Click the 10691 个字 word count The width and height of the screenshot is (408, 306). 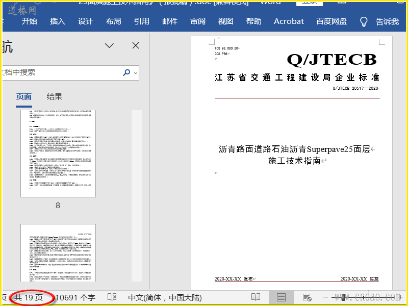(x=75, y=297)
